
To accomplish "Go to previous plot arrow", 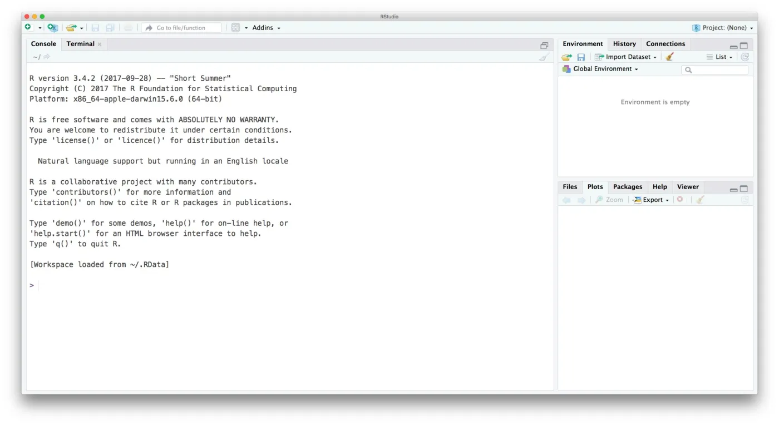I will click(x=566, y=200).
